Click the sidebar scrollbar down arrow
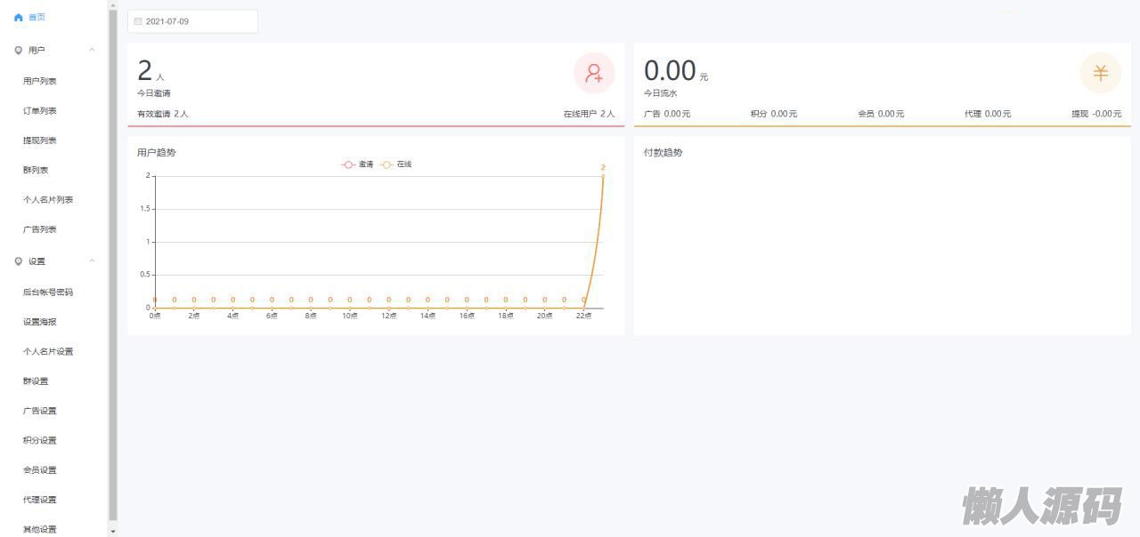 pyautogui.click(x=112, y=531)
